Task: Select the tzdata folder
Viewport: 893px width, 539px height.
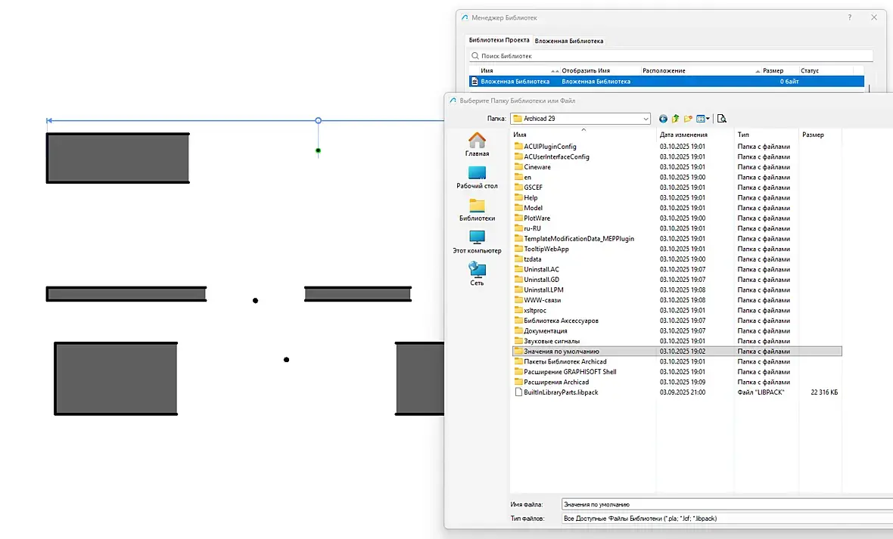Action: tap(527, 259)
